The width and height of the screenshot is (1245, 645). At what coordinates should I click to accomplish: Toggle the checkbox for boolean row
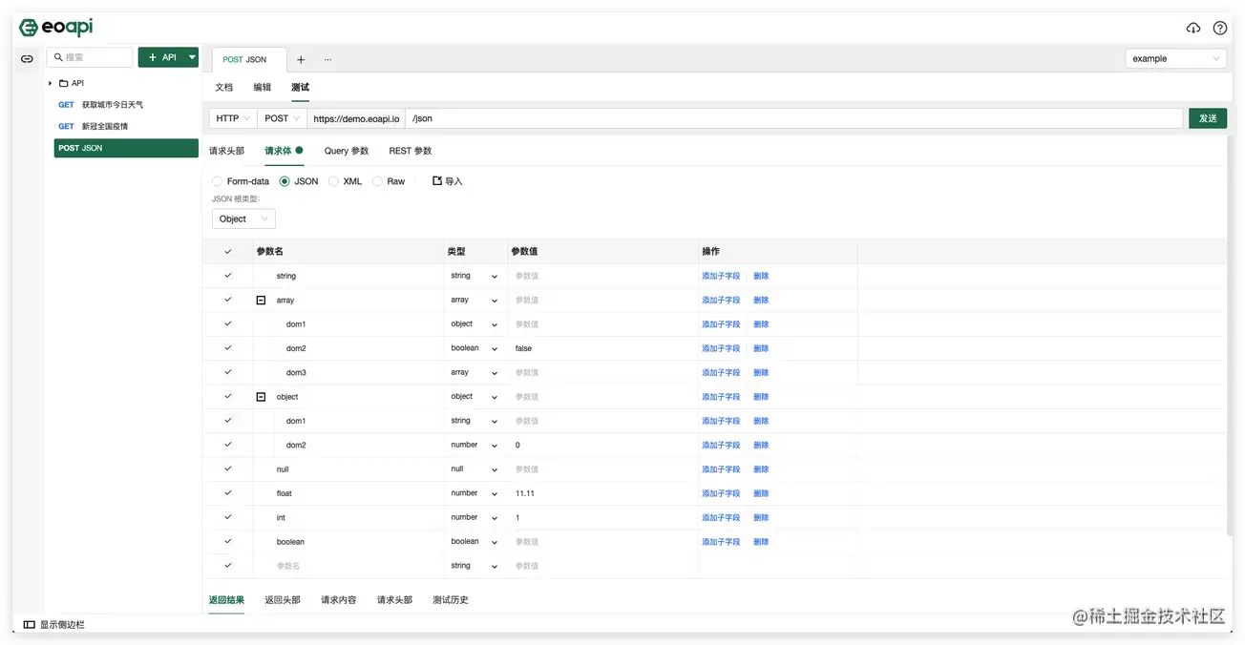pyautogui.click(x=228, y=542)
